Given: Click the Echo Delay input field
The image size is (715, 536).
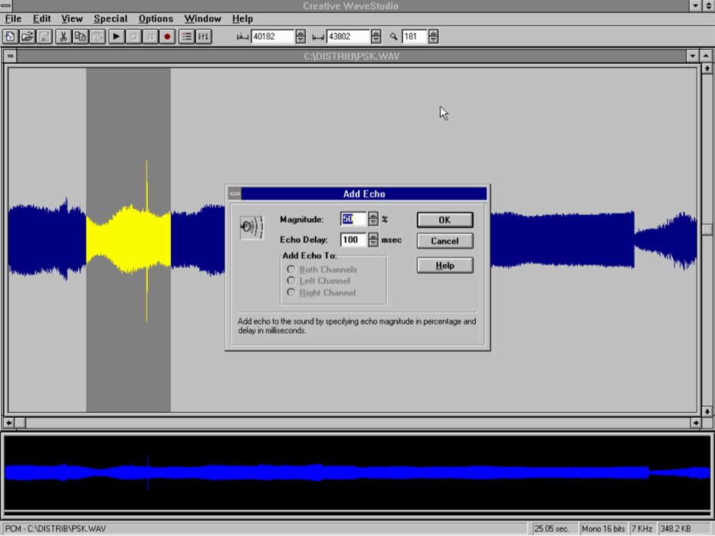Looking at the screenshot, I should (354, 240).
